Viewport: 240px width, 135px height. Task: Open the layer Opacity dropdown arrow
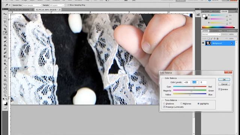235,34
